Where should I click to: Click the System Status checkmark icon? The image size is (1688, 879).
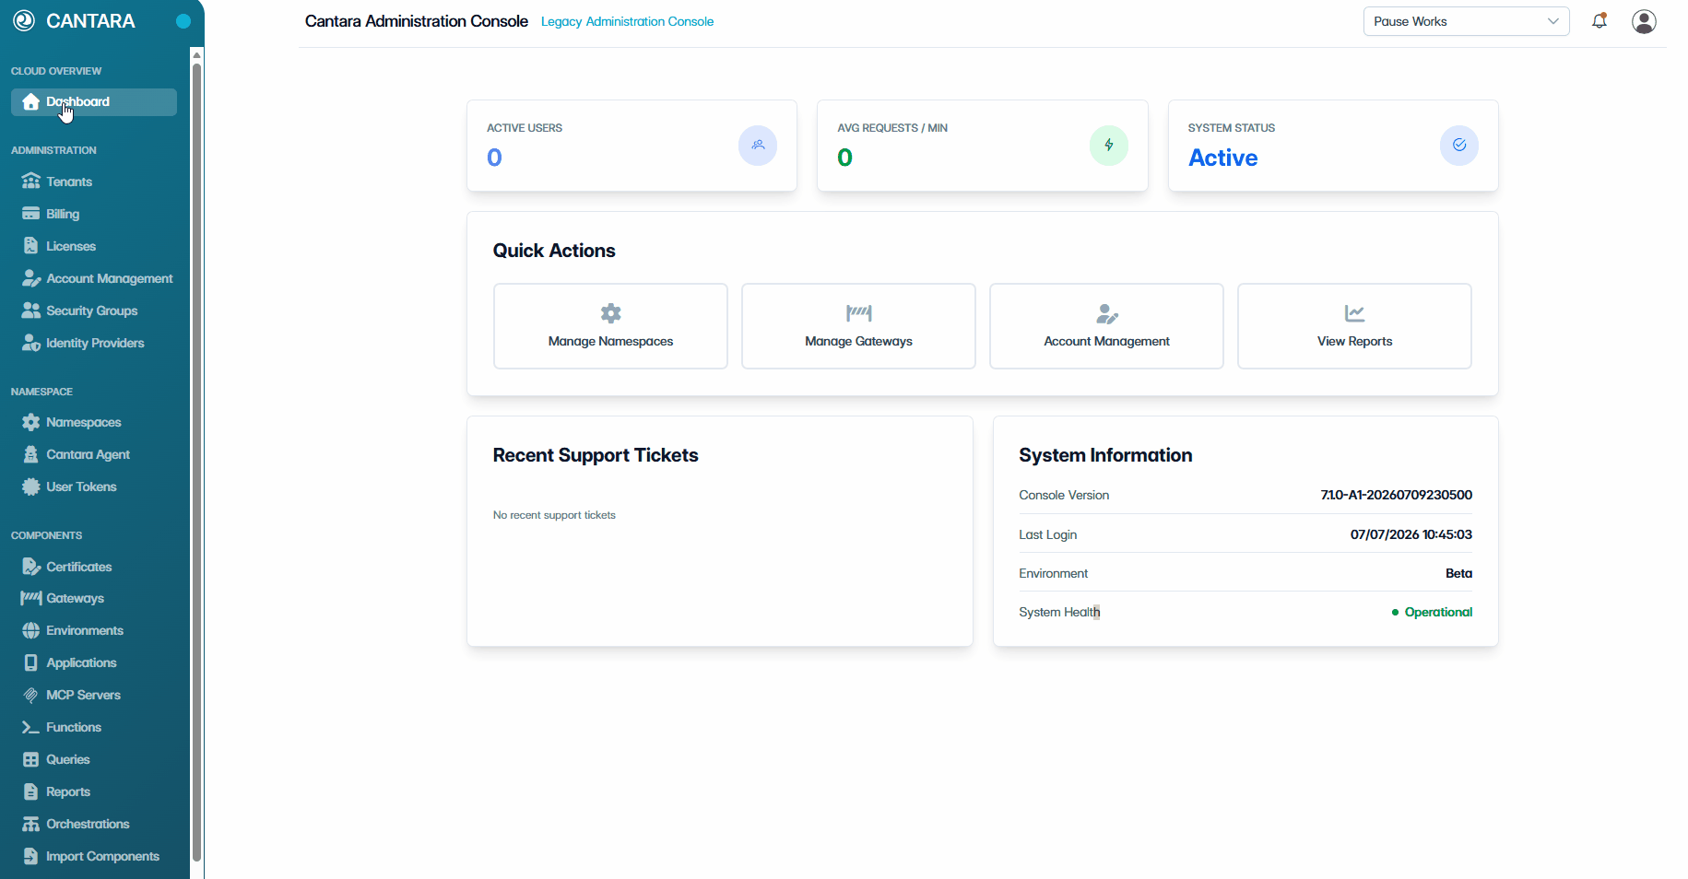(1459, 146)
